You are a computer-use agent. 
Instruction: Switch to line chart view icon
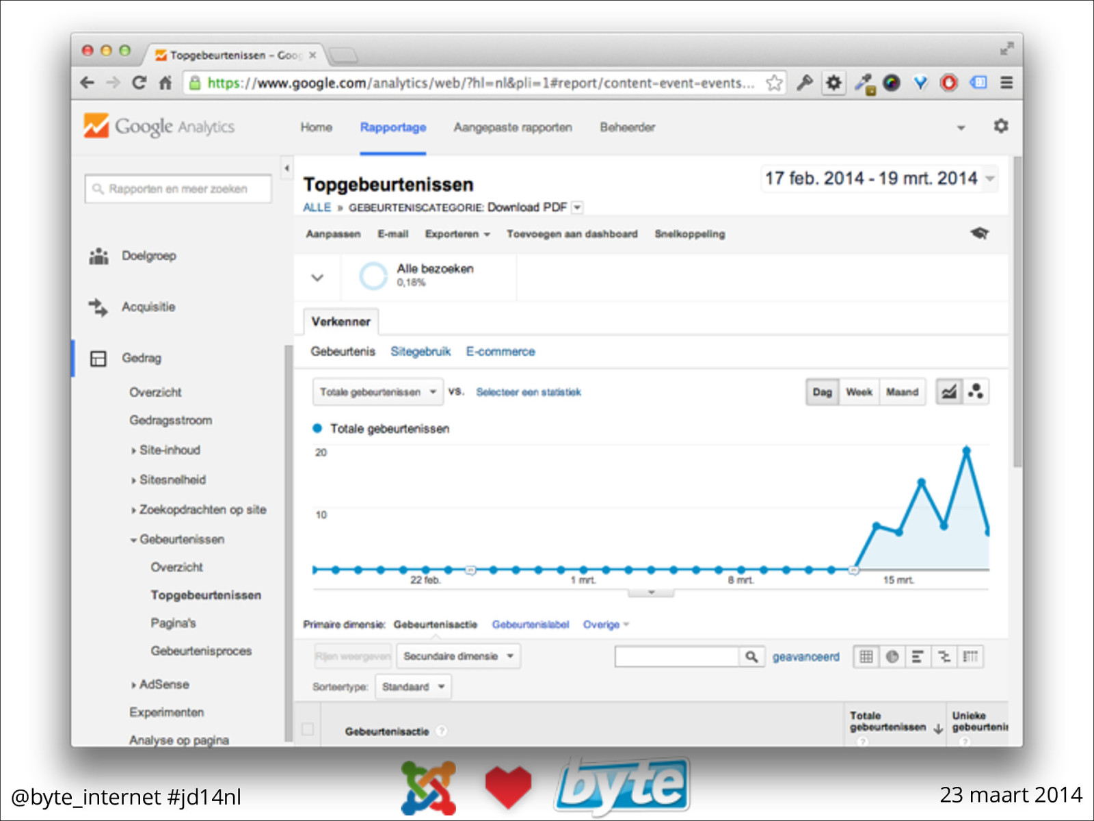pyautogui.click(x=949, y=392)
